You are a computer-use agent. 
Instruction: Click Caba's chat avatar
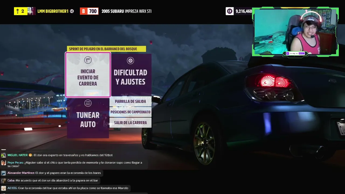click(x=4, y=181)
